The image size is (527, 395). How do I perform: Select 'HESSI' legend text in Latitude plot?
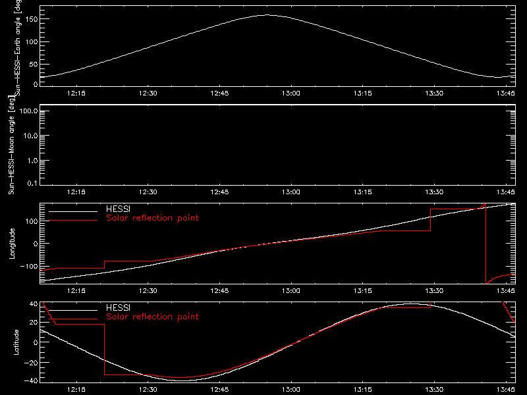click(118, 307)
